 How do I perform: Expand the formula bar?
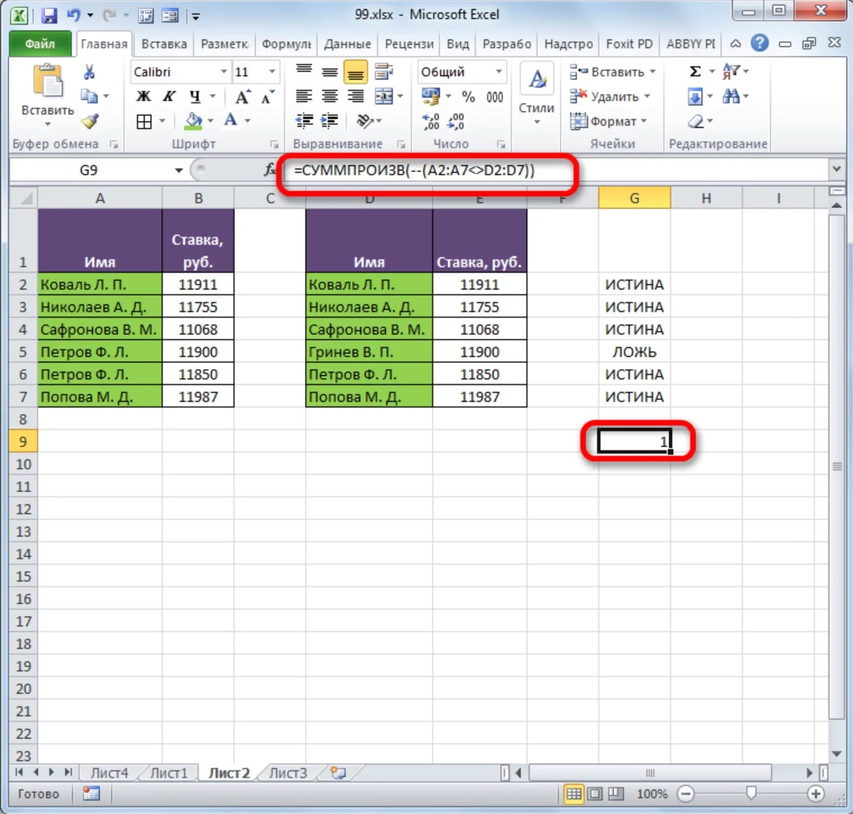tap(837, 168)
